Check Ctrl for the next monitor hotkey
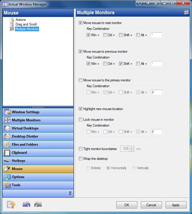 coord(105,35)
